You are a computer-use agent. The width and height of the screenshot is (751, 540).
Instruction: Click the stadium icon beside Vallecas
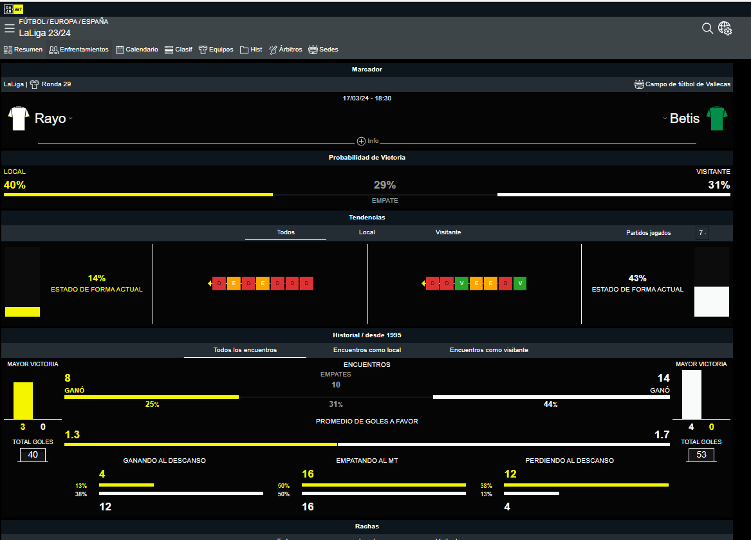click(639, 84)
